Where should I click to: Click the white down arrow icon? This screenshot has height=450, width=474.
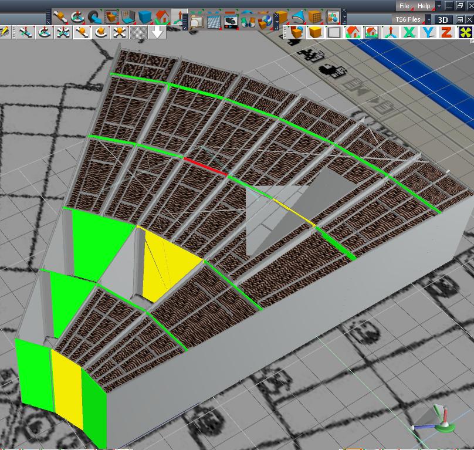tap(157, 32)
